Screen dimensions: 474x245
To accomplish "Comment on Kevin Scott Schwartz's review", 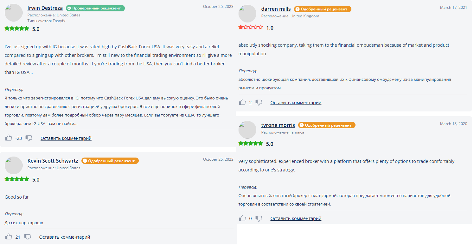I will pos(65,237).
